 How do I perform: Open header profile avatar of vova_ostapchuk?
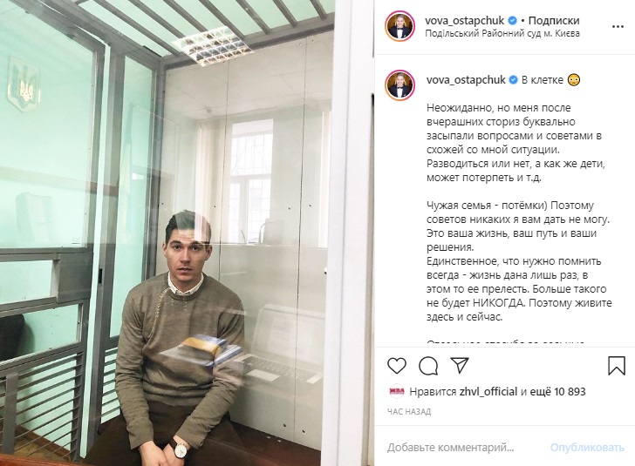399,26
